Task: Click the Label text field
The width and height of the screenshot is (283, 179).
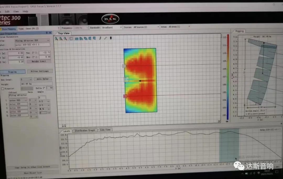Action: coord(32,45)
